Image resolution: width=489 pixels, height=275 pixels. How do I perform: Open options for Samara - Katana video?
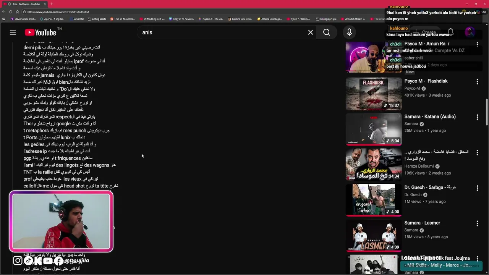[x=477, y=117]
